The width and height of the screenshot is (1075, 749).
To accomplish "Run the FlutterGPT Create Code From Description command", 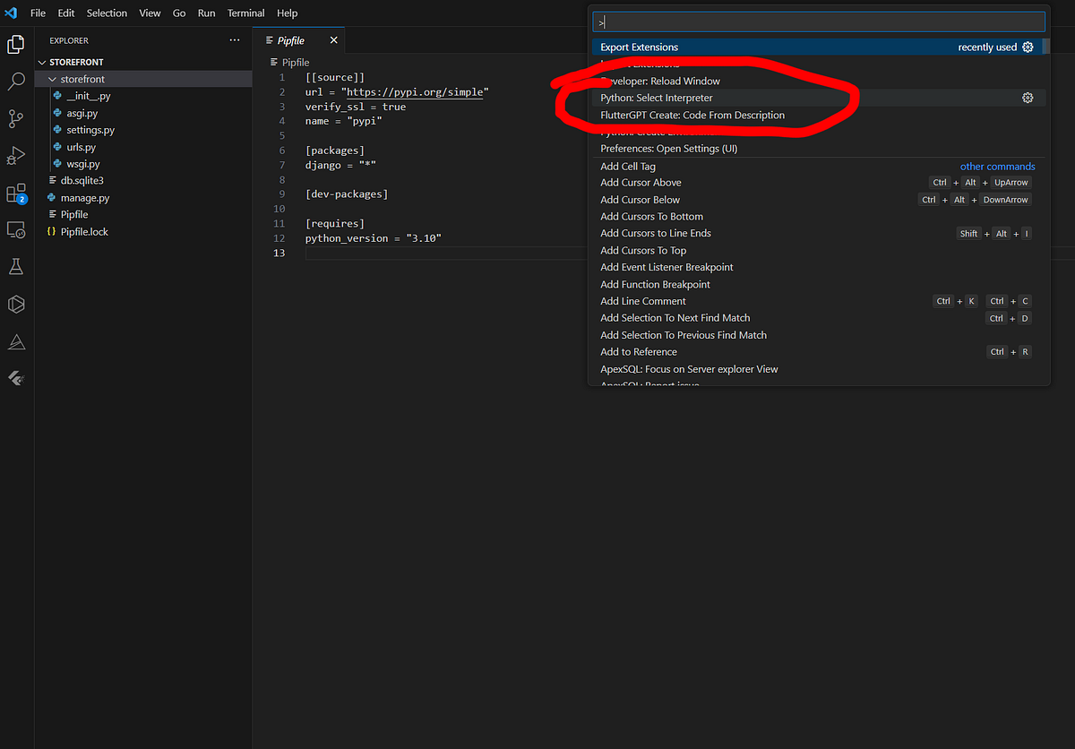I will 692,115.
